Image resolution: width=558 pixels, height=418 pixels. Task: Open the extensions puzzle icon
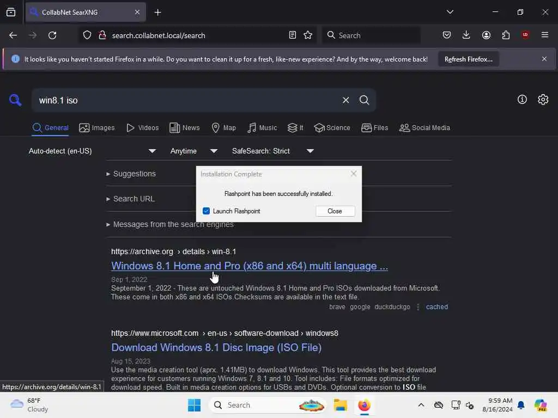(x=506, y=35)
